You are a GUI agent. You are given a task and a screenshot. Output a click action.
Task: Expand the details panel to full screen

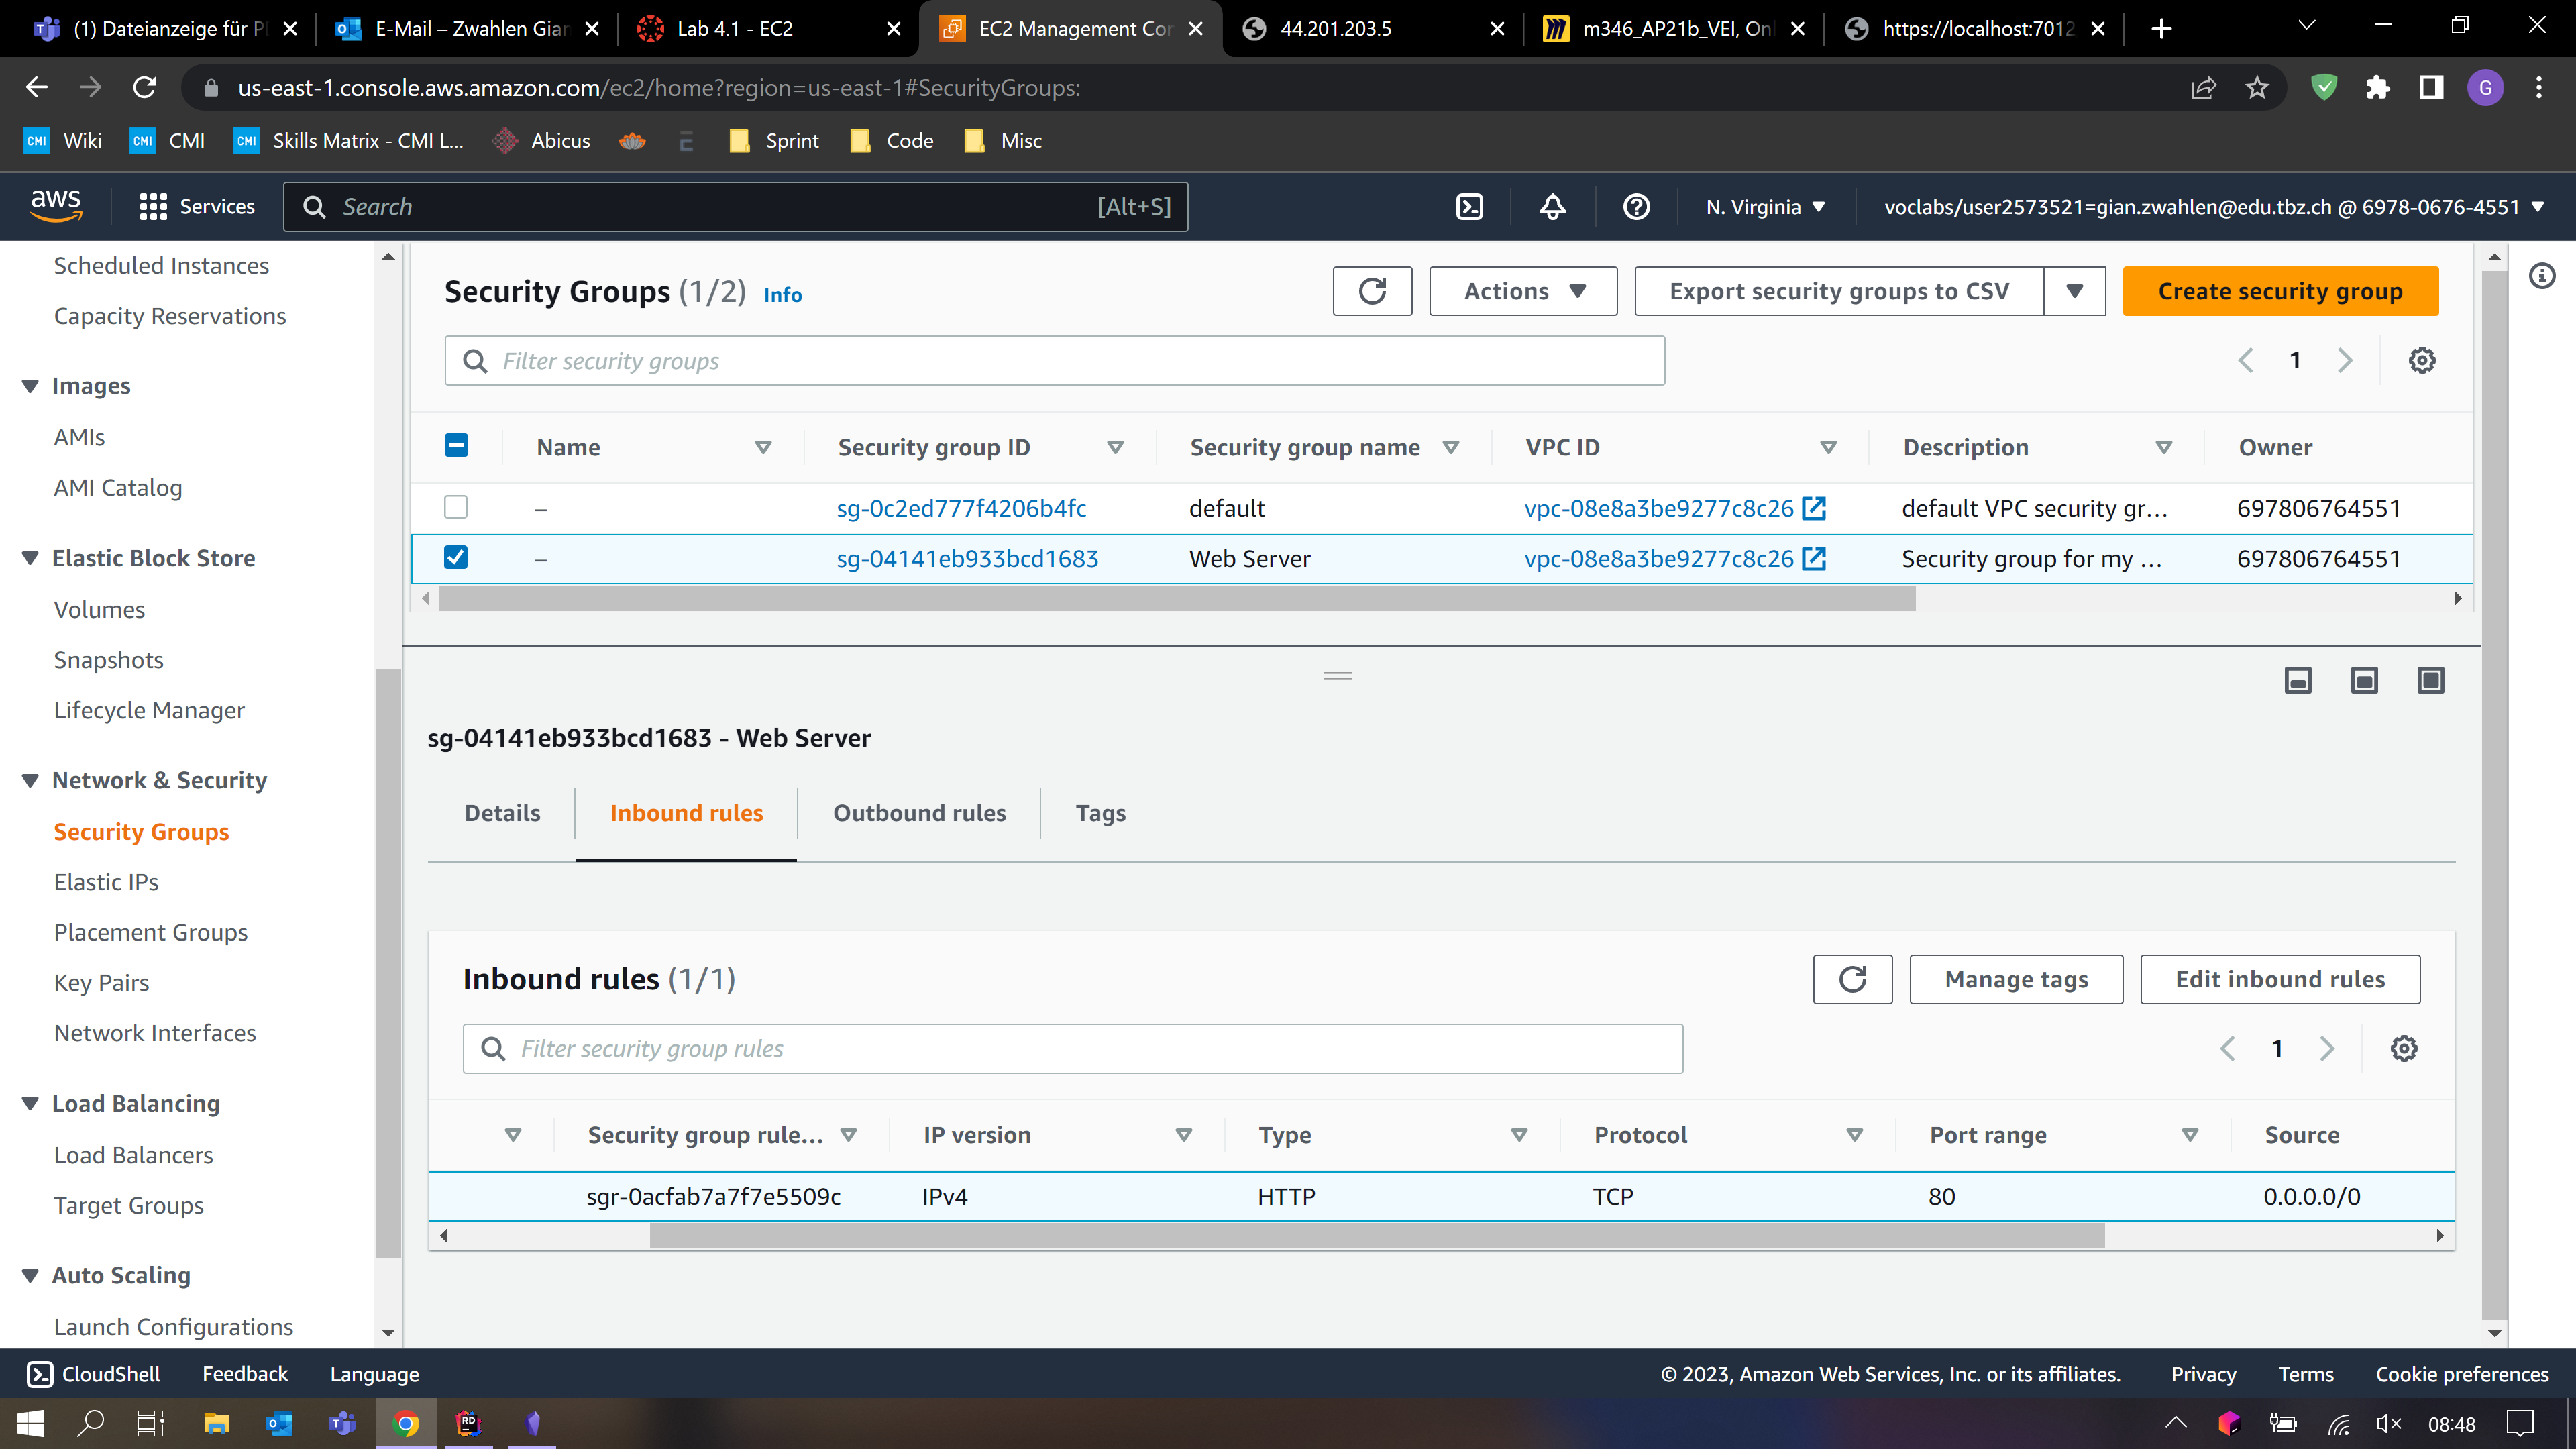(x=2430, y=681)
